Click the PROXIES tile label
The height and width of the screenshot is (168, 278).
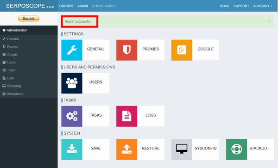click(x=151, y=49)
